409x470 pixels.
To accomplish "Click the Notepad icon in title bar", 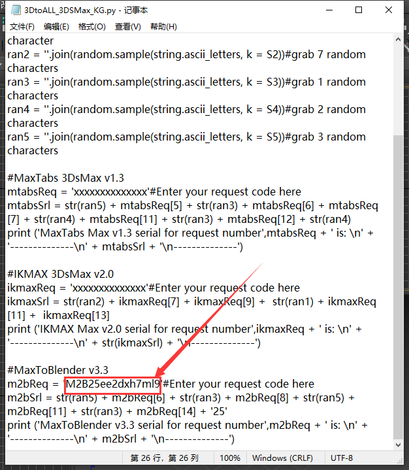I will pyautogui.click(x=16, y=10).
